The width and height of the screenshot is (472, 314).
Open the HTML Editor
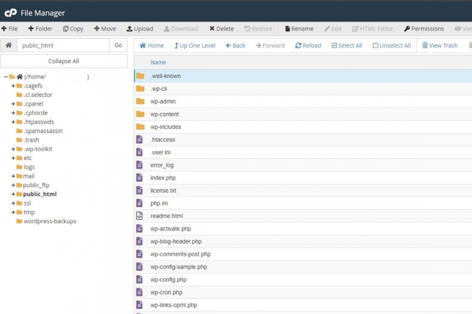pyautogui.click(x=372, y=29)
